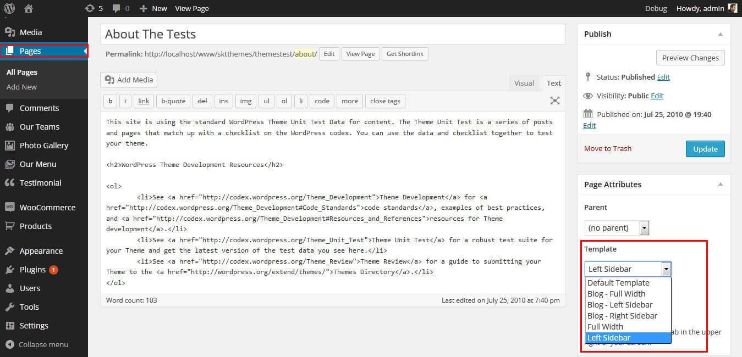Open the Template dropdown showing Left Sidebar
Screen dimensions: 742x357
[x=628, y=269]
